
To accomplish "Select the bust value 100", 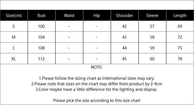I will tap(41, 26).
